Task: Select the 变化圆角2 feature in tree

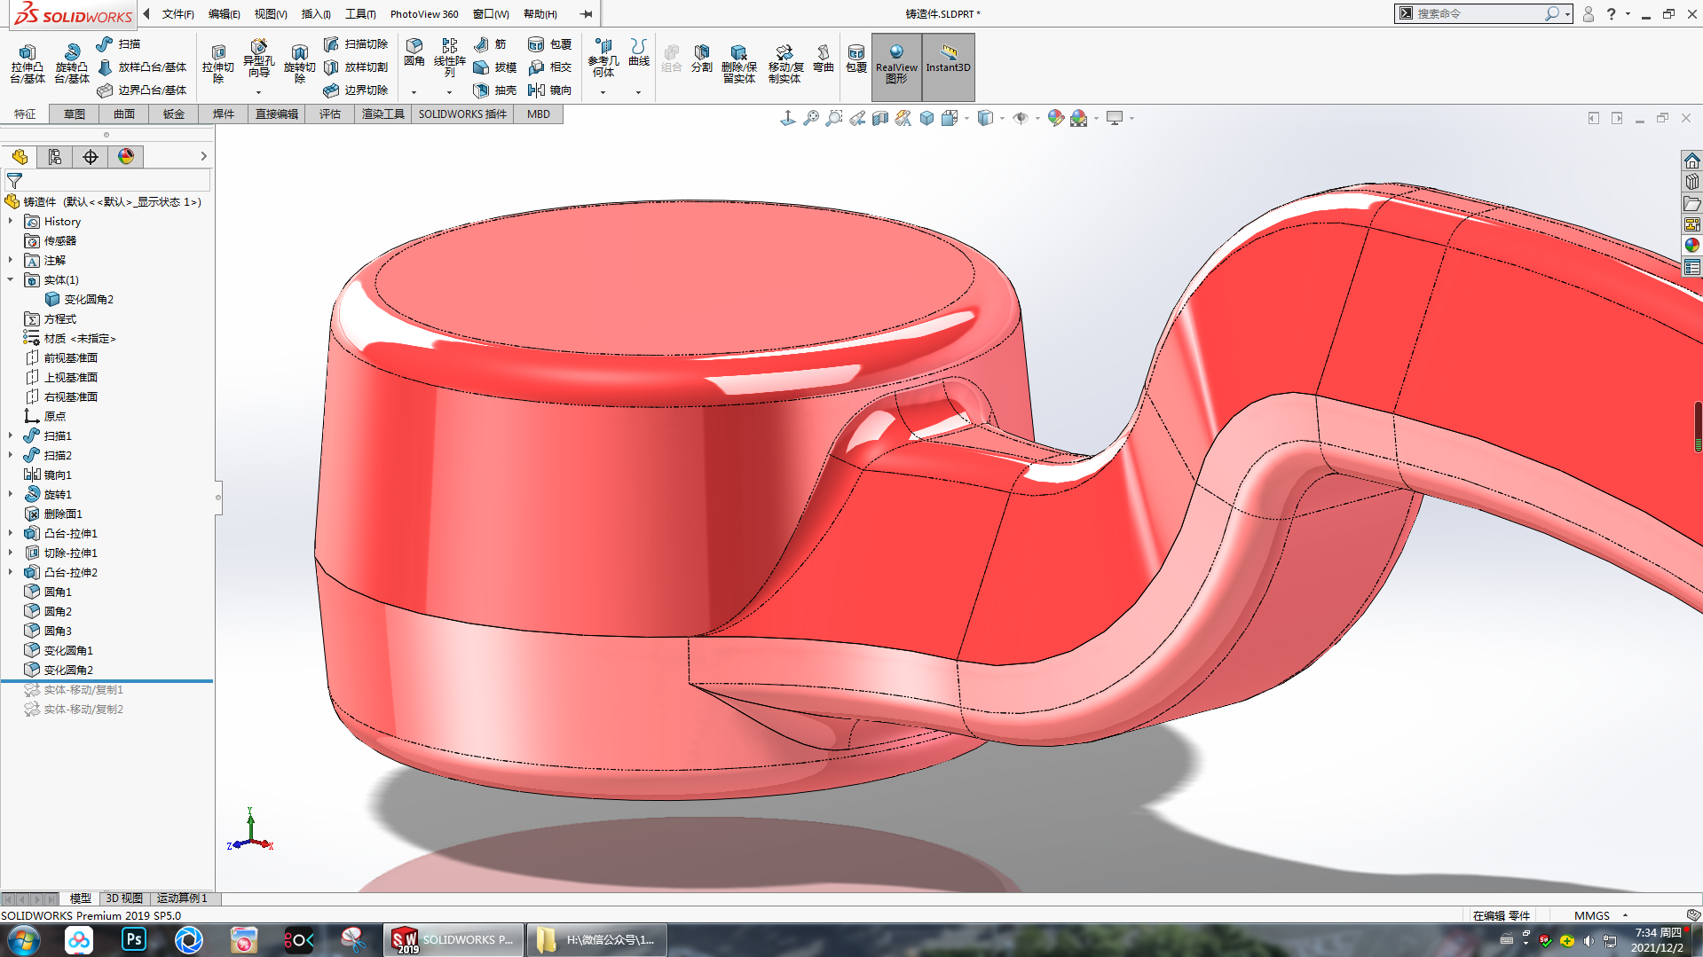Action: pyautogui.click(x=68, y=670)
